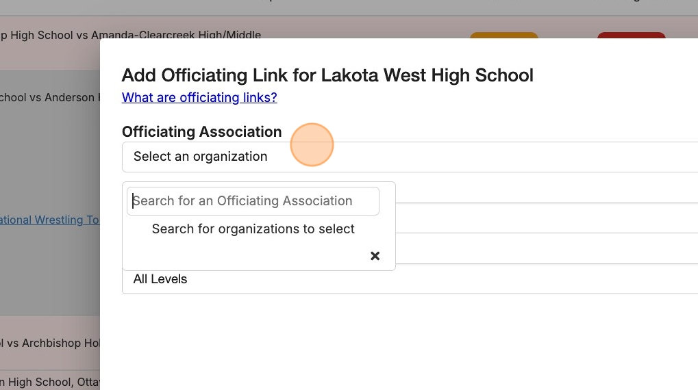Click empty dialog area below All Levels

[397, 342]
